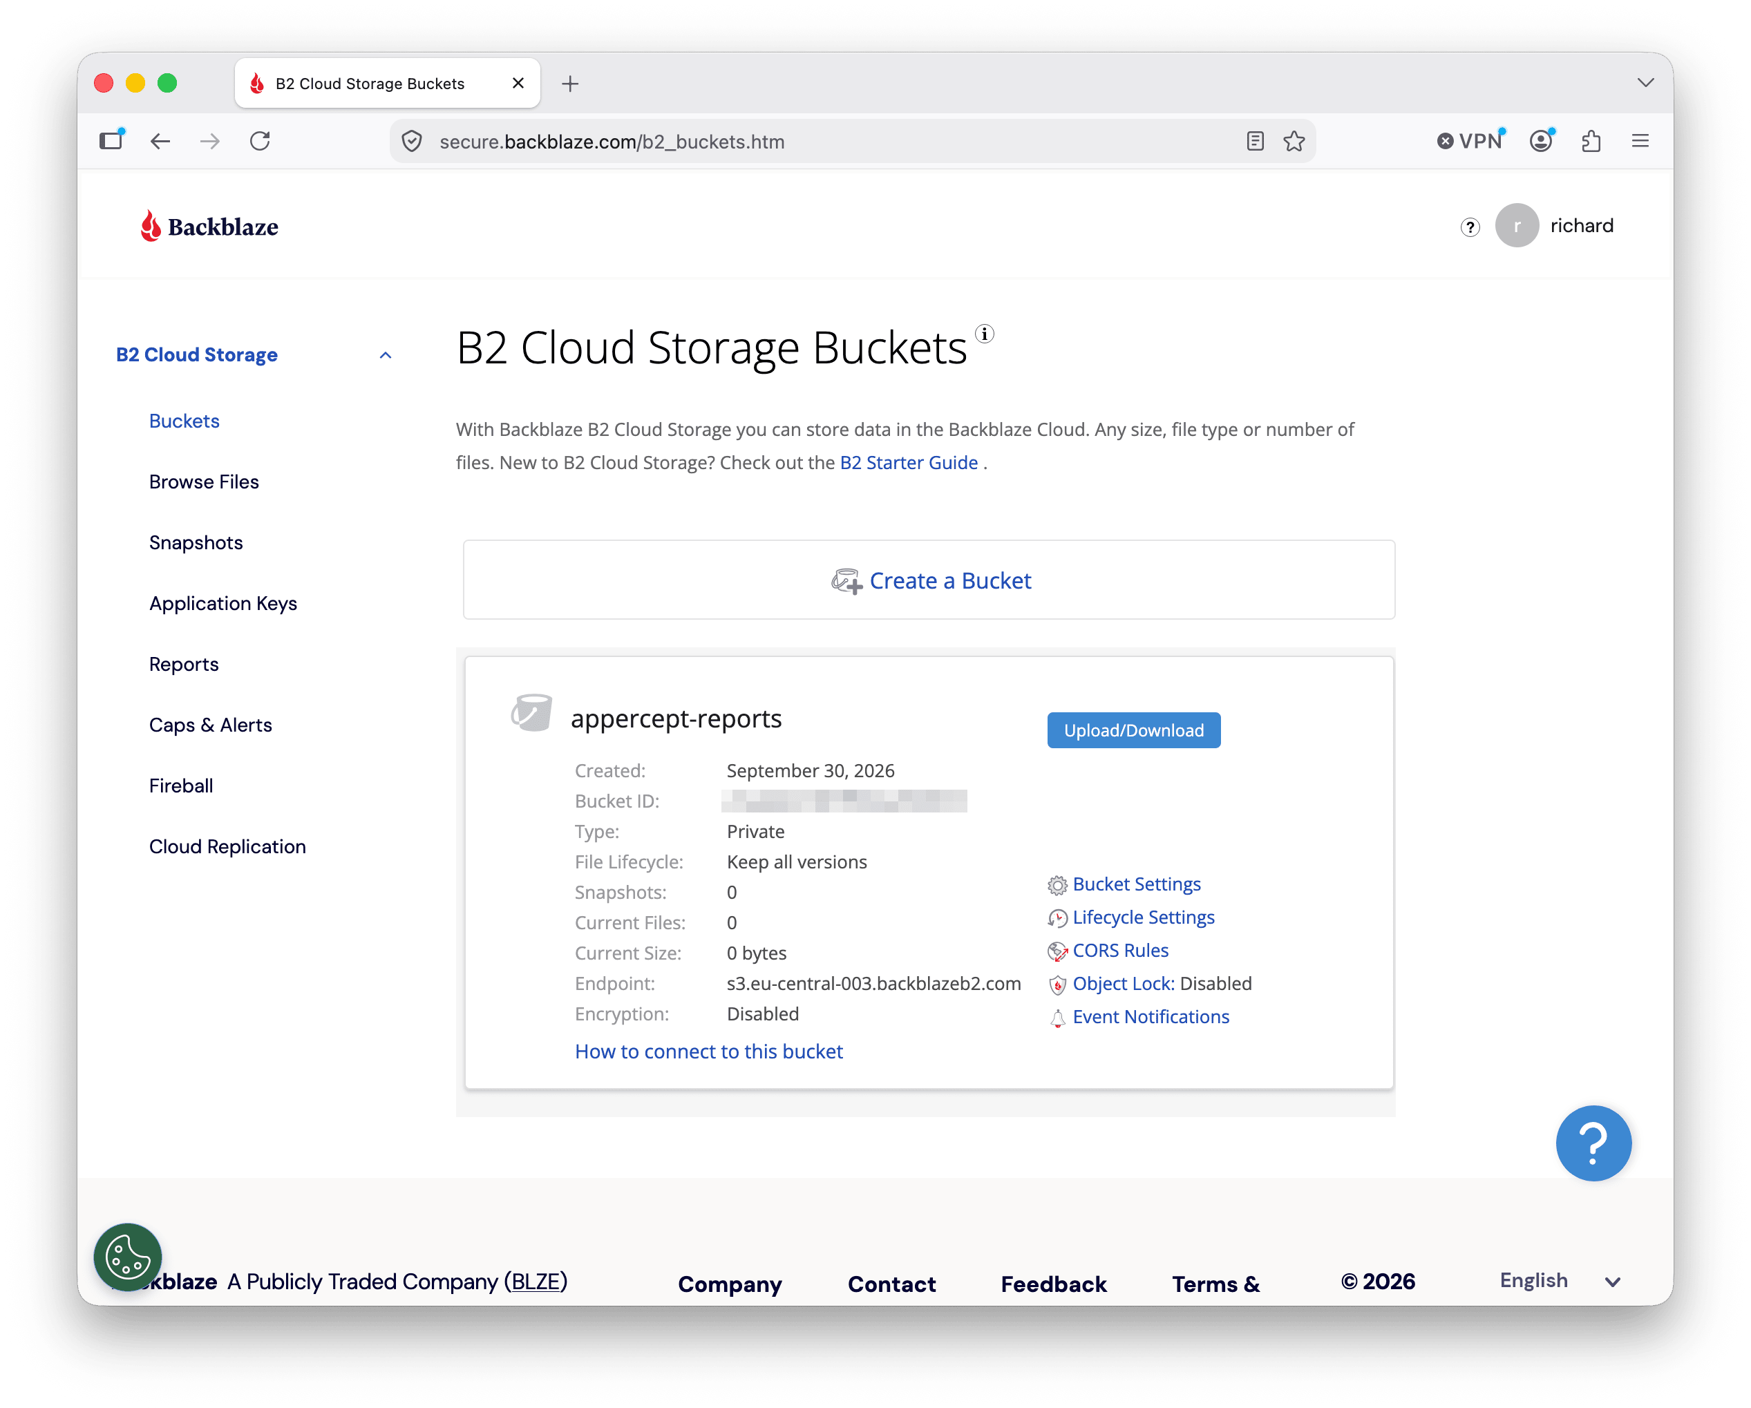Open the browser hamburger menu
The width and height of the screenshot is (1751, 1408).
click(1640, 142)
